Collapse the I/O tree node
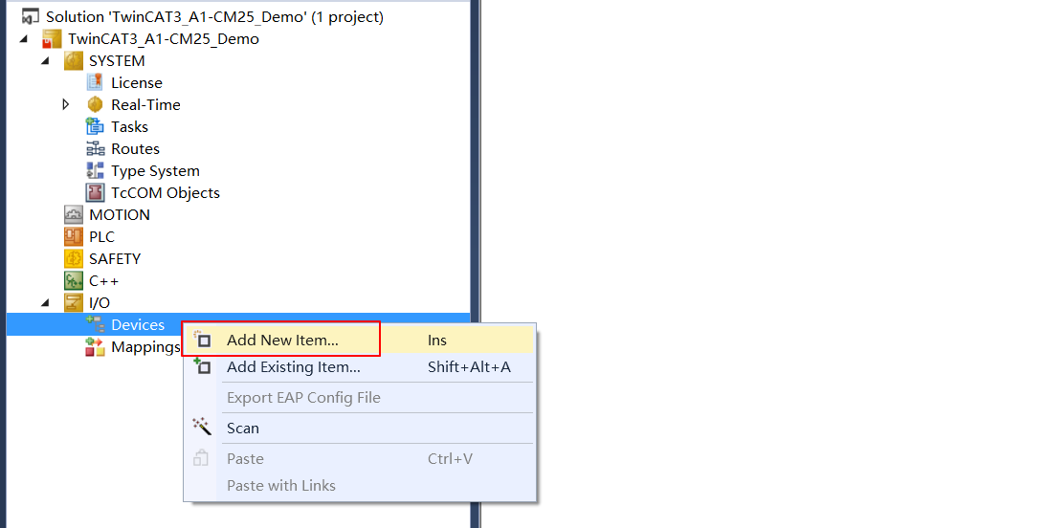1045x528 pixels. 45,302
